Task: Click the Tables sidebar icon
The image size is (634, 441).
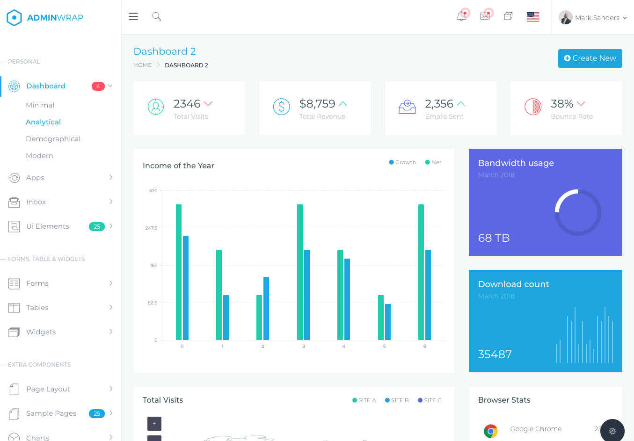Action: (x=14, y=308)
